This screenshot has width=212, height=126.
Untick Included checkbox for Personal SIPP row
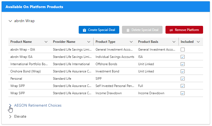tap(183, 79)
